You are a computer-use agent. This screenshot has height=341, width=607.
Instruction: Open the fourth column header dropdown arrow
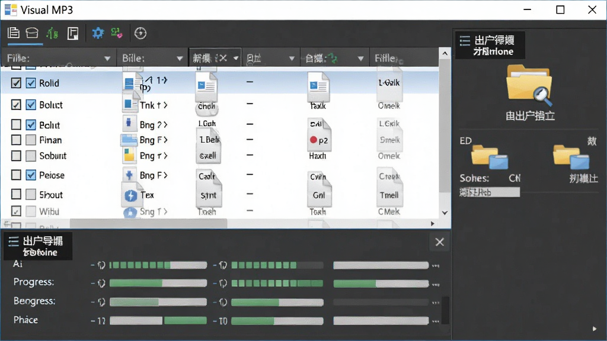(x=292, y=59)
